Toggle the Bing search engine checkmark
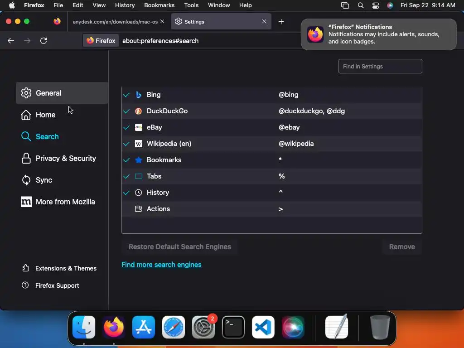This screenshot has width=464, height=348. 126,95
